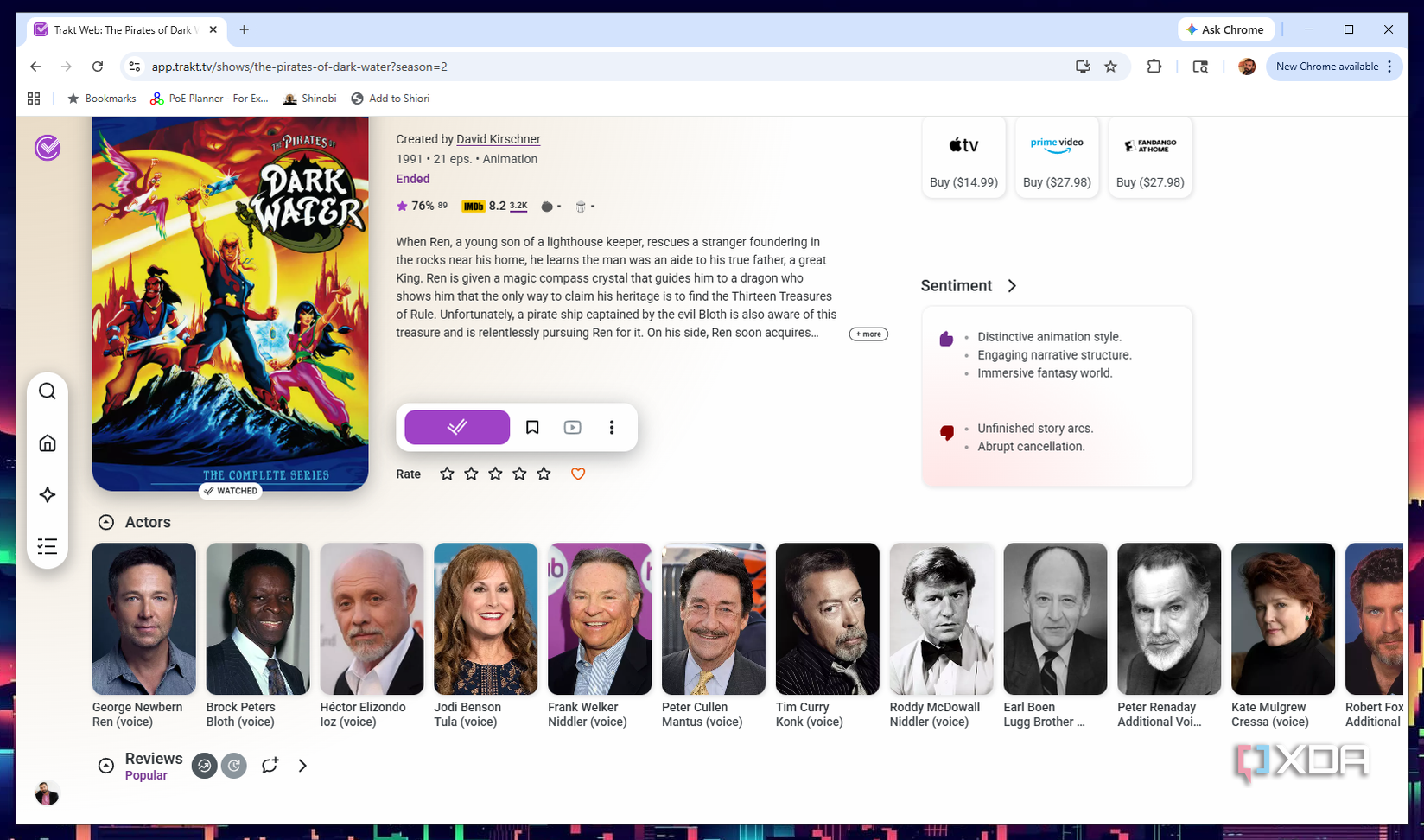Open Chrome extensions puzzle icon

pos(1154,67)
